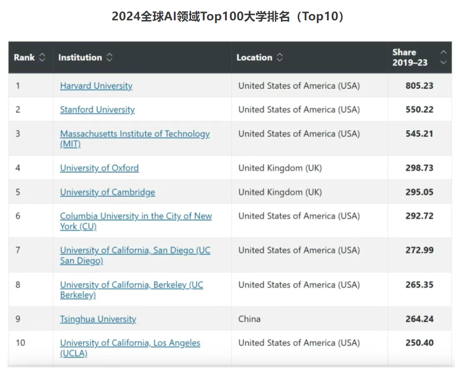The image size is (462, 377).
Task: Select share value 545.21
Action: (x=419, y=134)
